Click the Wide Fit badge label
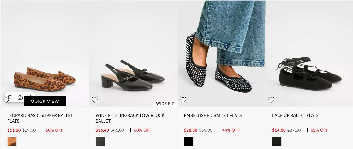The height and width of the screenshot is (149, 353). [x=165, y=103]
